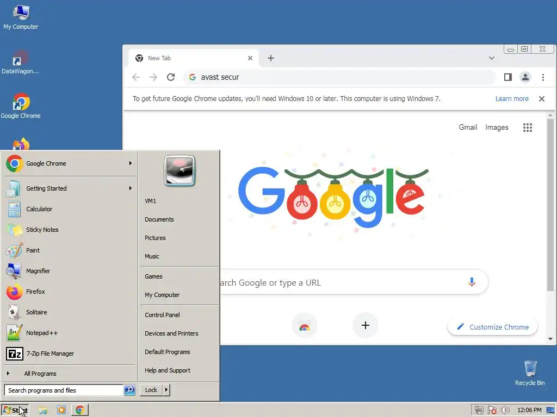Open the shutdown options arrow next to Lock
The width and height of the screenshot is (557, 417).
coord(166,390)
